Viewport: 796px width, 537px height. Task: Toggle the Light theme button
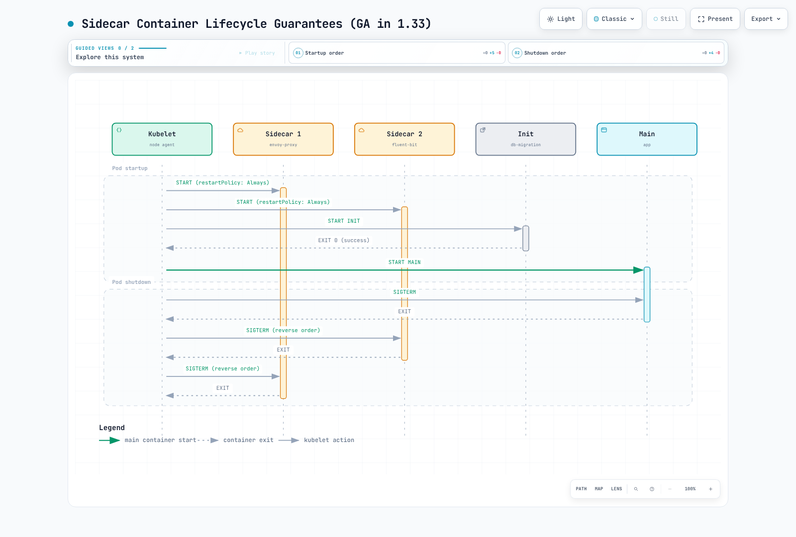coord(561,19)
